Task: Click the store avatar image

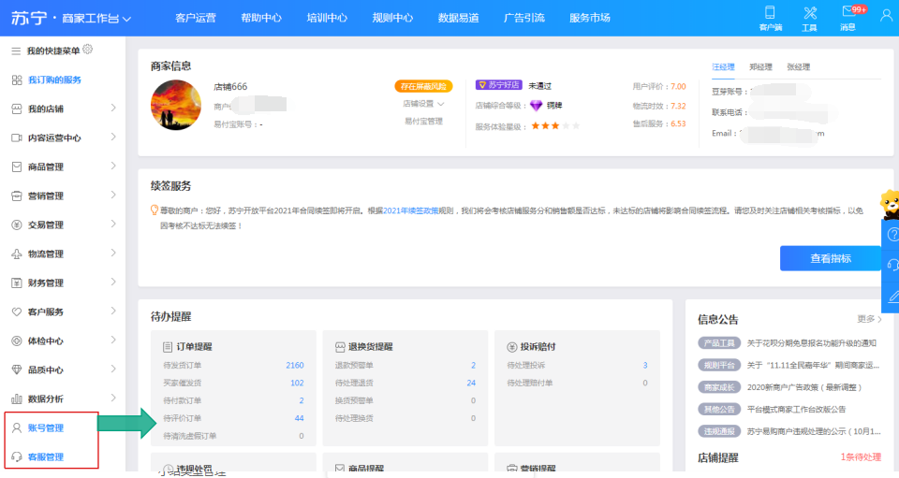Action: (176, 106)
